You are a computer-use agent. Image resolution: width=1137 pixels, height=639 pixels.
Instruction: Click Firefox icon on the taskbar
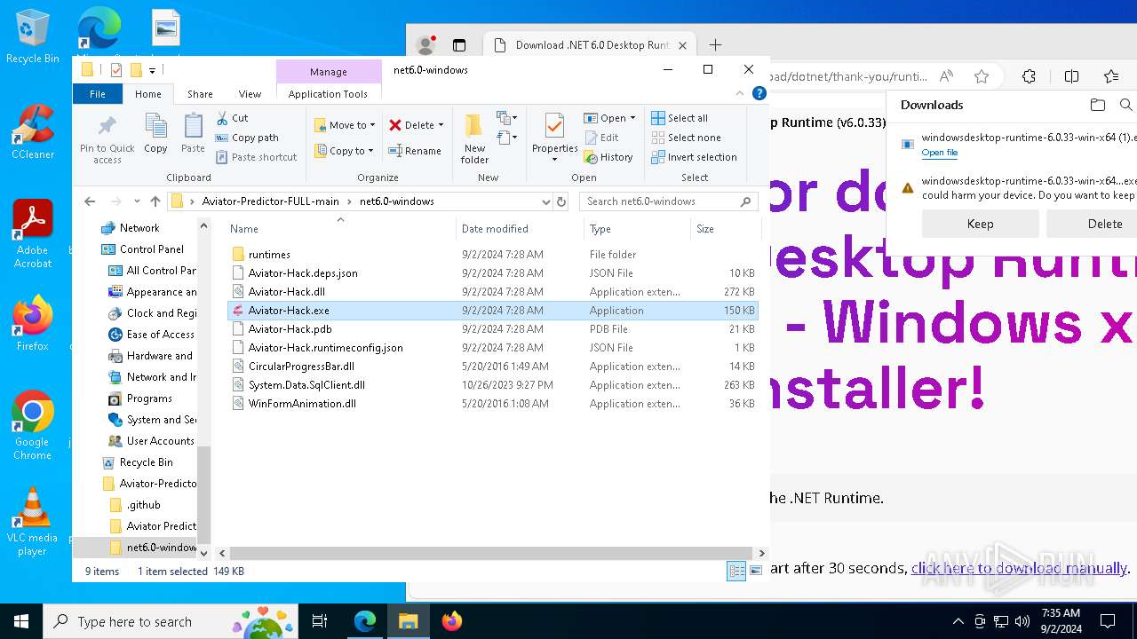tap(452, 621)
